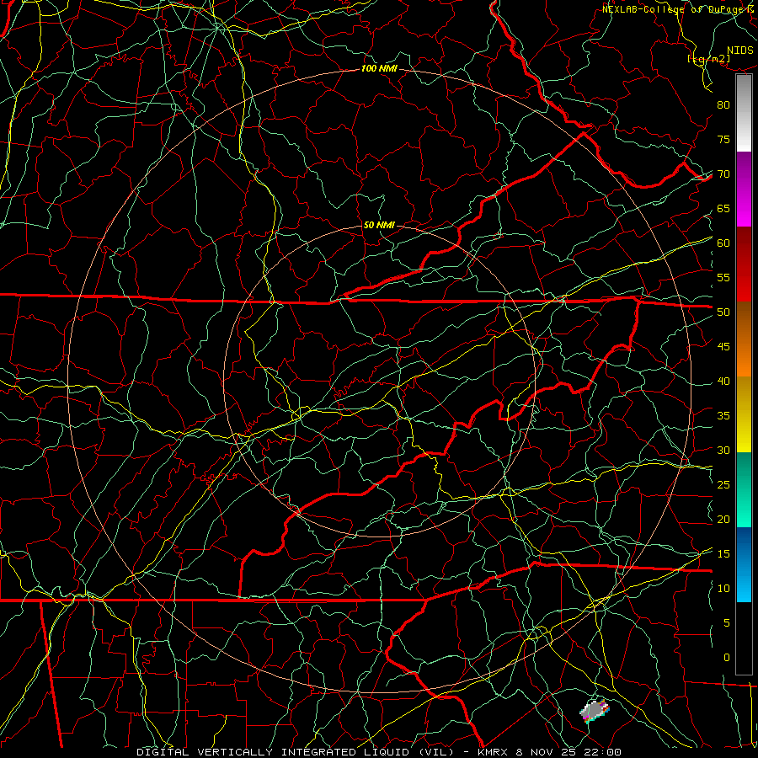Click the scale value "10"
The width and height of the screenshot is (758, 758).
(x=723, y=589)
